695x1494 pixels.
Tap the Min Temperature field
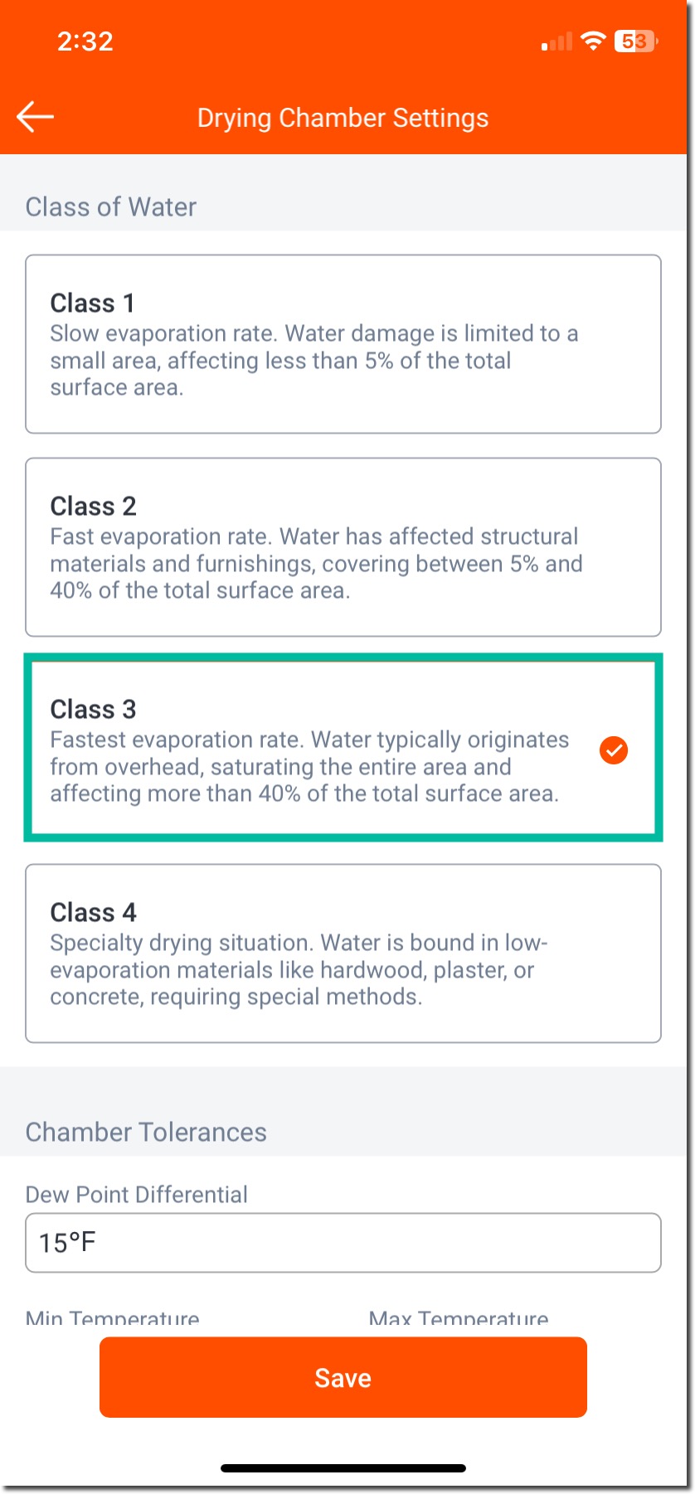pos(112,1317)
